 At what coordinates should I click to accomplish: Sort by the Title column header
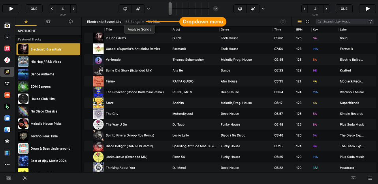(109, 29)
